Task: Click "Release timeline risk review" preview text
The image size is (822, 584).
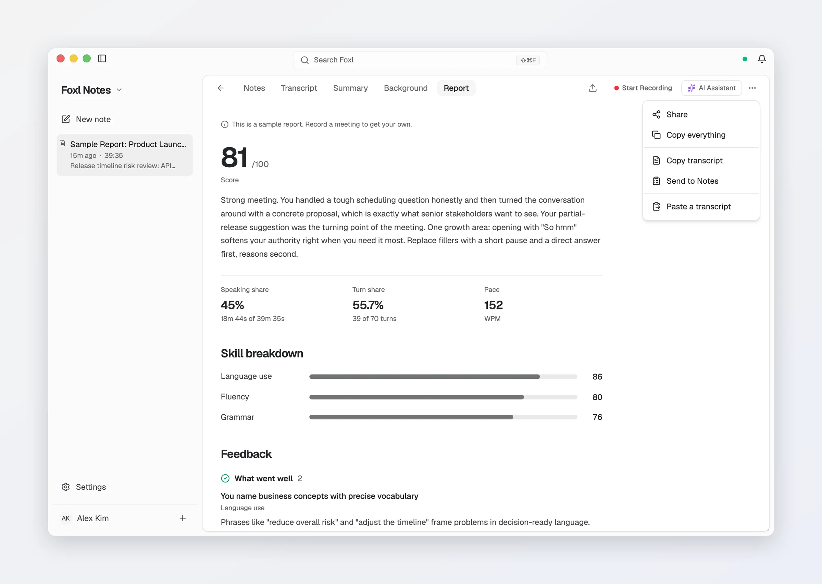Action: (x=123, y=166)
